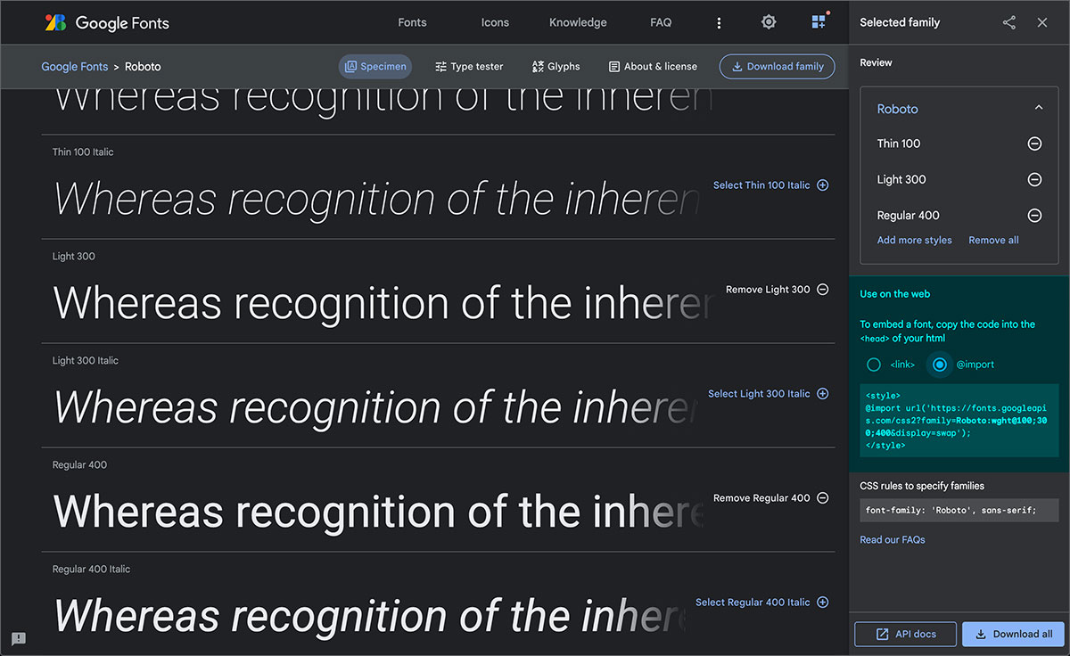This screenshot has width=1070, height=656.
Task: Add Thin 100 Italic with its plus icon
Action: 822,185
